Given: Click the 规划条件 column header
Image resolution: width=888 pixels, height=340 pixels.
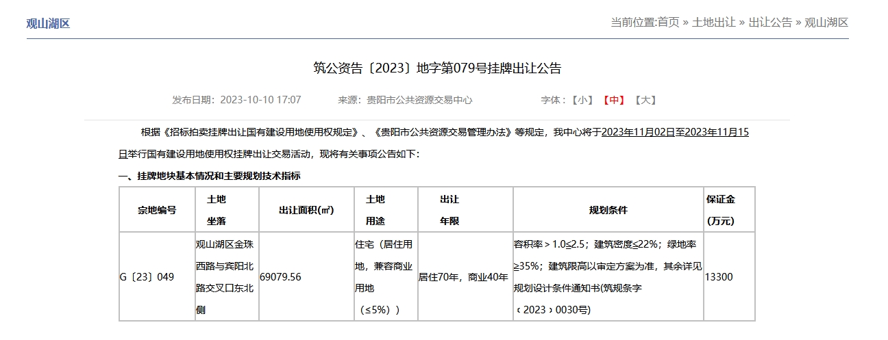Looking at the screenshot, I should 608,210.
